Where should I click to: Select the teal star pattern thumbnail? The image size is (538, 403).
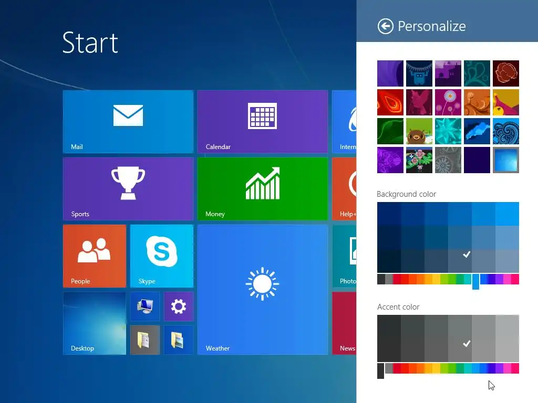point(448,131)
